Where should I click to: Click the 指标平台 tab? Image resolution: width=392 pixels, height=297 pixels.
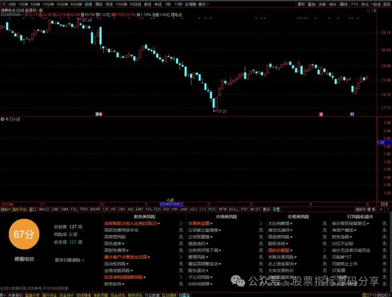(20, 209)
